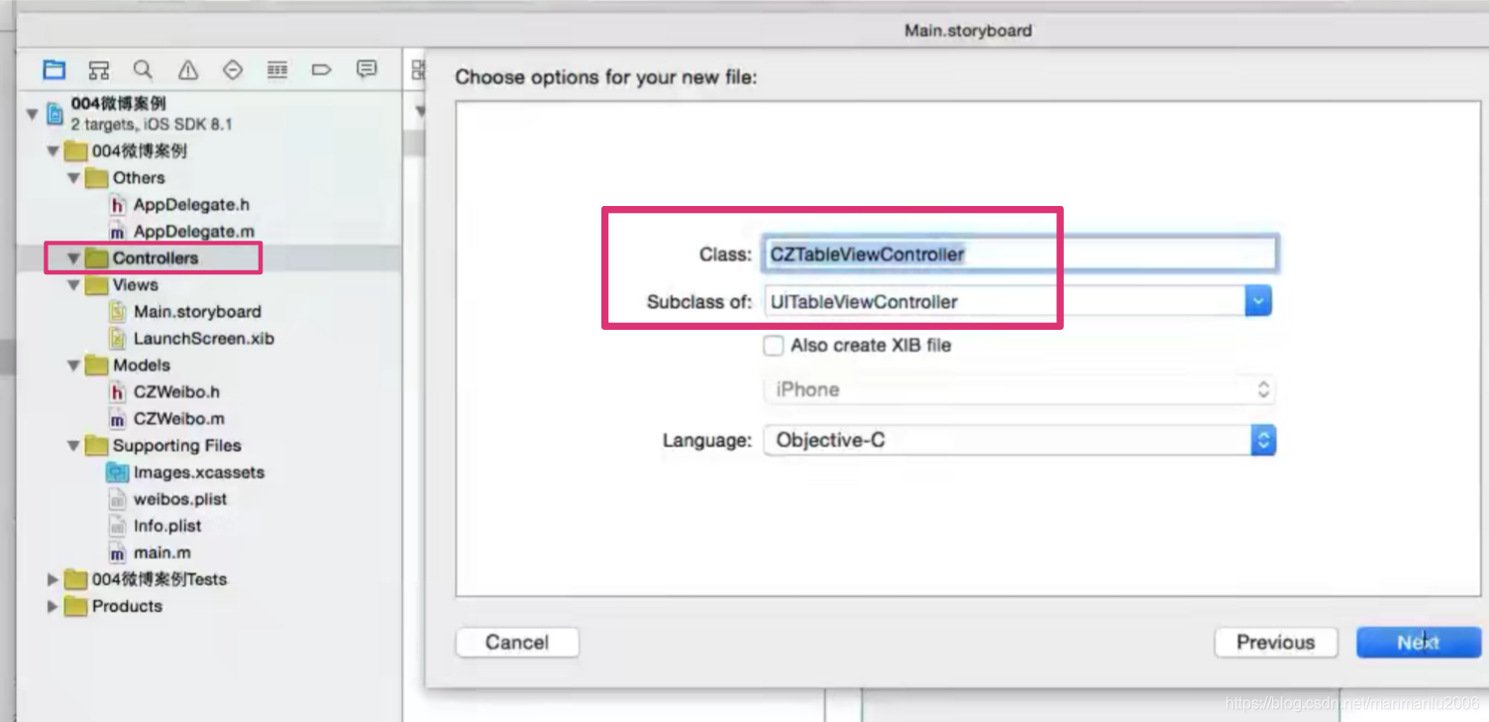The image size is (1489, 722).
Task: Select main.m file name
Action: pyautogui.click(x=162, y=553)
